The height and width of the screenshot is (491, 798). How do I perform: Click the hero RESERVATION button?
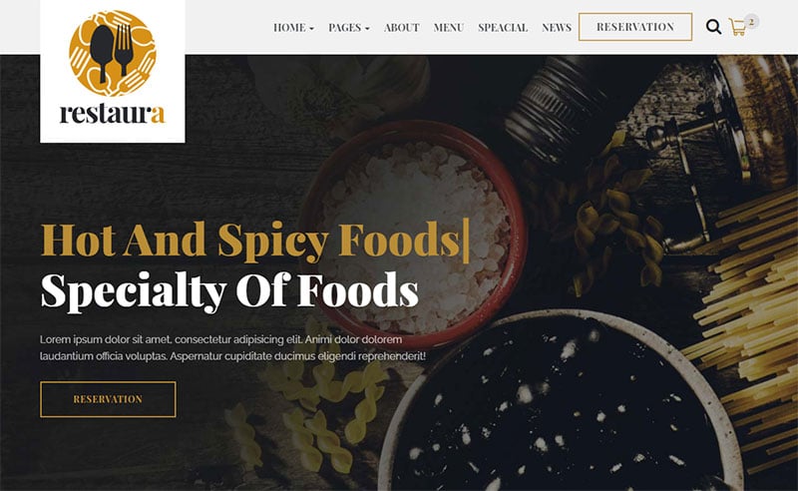[x=108, y=399]
